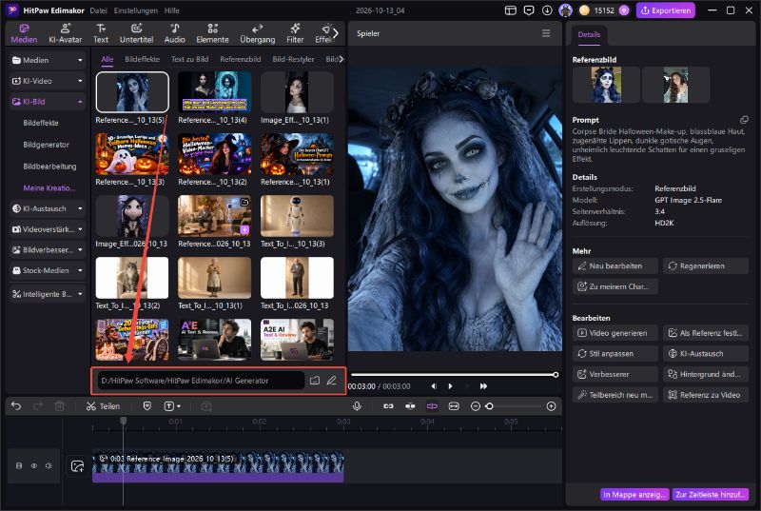Image resolution: width=761 pixels, height=511 pixels.
Task: Expand the KI-Video sidebar section
Action: 47,81
